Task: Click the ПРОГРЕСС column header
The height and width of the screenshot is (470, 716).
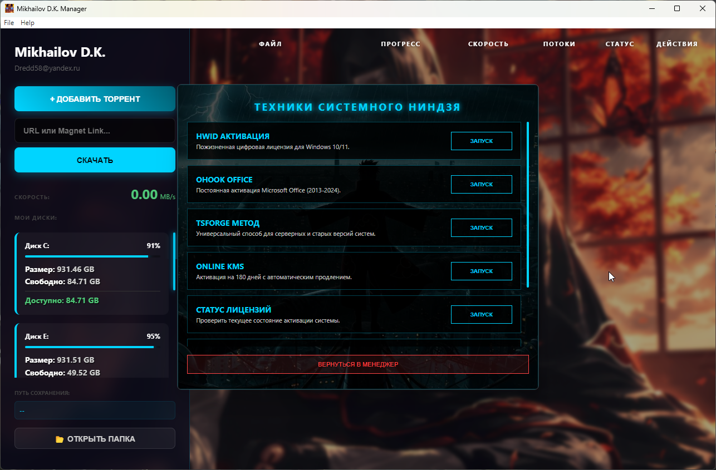Action: point(401,44)
